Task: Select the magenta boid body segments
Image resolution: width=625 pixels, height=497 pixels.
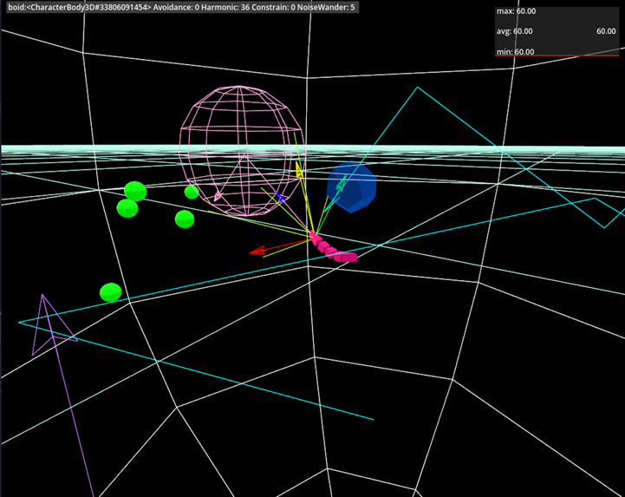Action: (x=334, y=251)
